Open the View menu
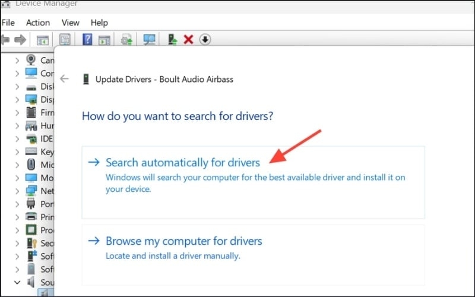Screen dimensions: 475x297 pyautogui.click(x=70, y=23)
